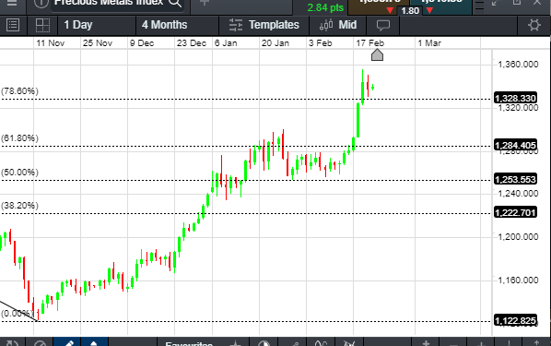Image resolution: width=551 pixels, height=346 pixels.
Task: Select the 1,284.405 price tag on axis
Action: pyautogui.click(x=515, y=145)
